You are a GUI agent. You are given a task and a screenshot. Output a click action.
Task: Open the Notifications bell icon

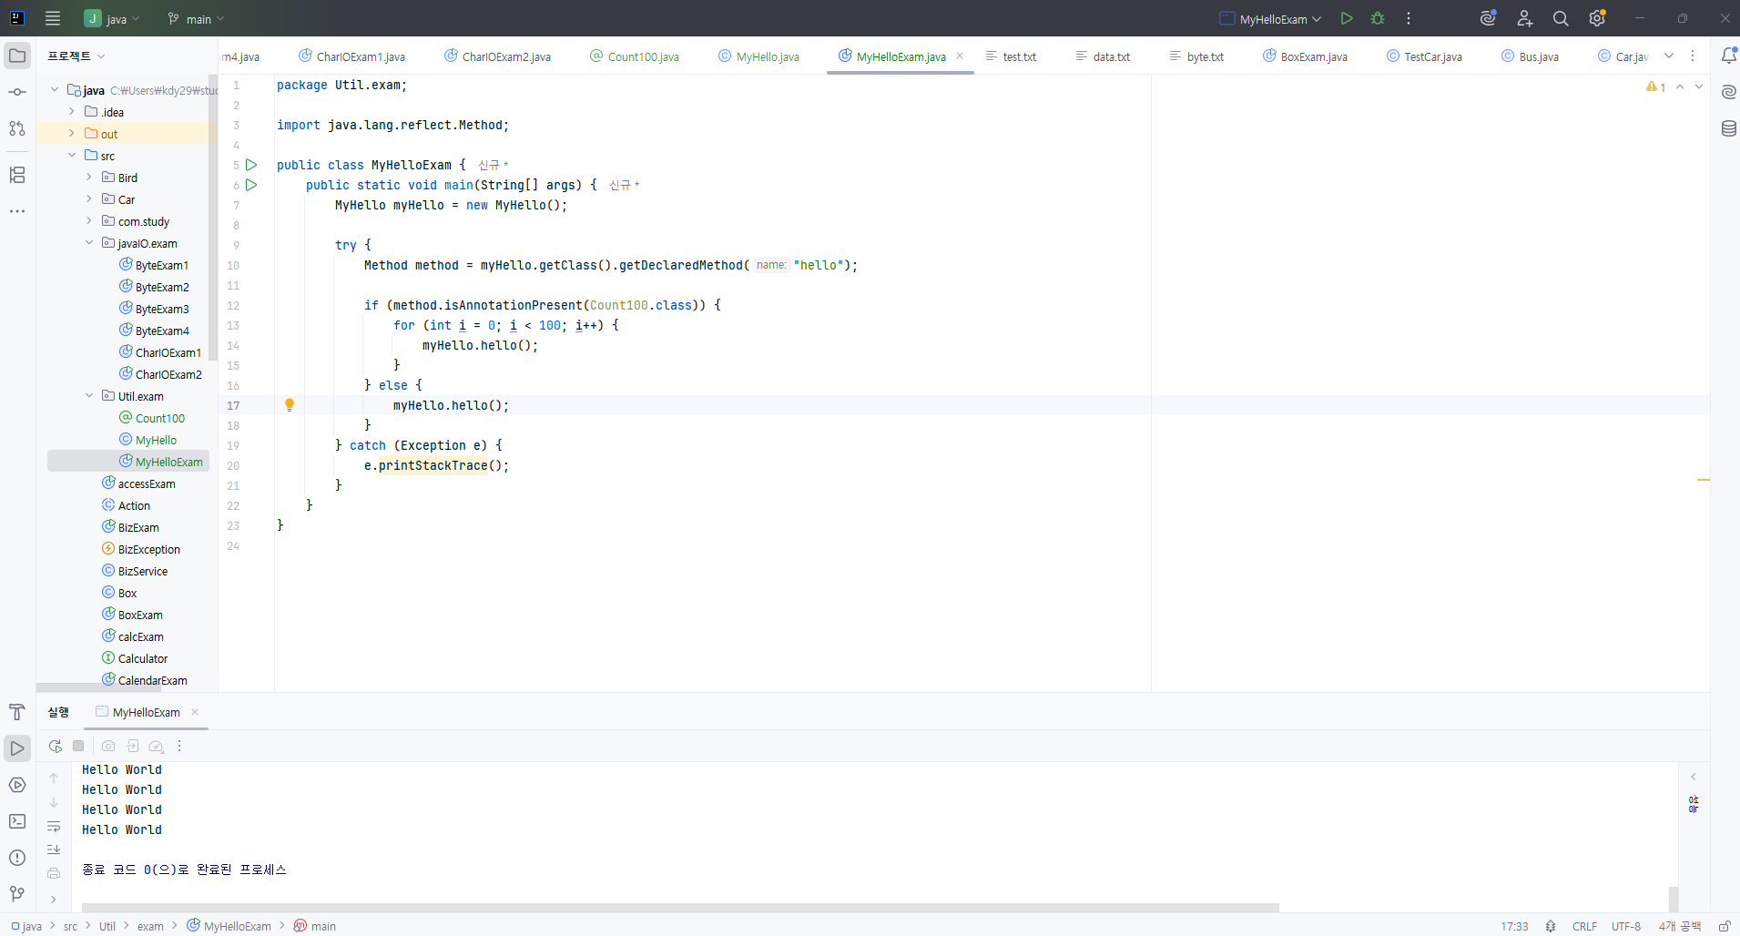pyautogui.click(x=1728, y=56)
